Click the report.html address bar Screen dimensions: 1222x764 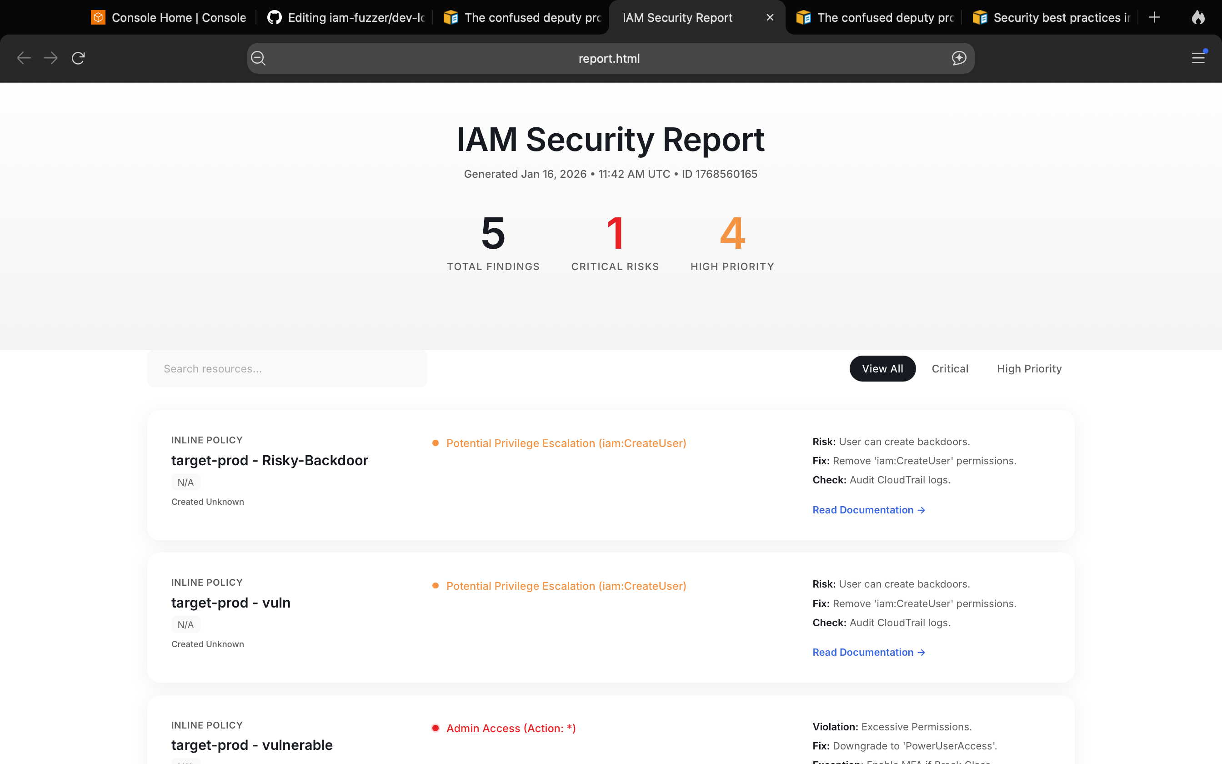[x=610, y=58]
